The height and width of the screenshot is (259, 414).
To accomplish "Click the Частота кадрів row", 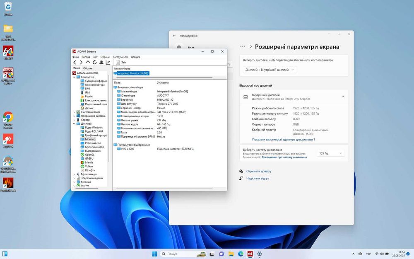I will pos(169,124).
